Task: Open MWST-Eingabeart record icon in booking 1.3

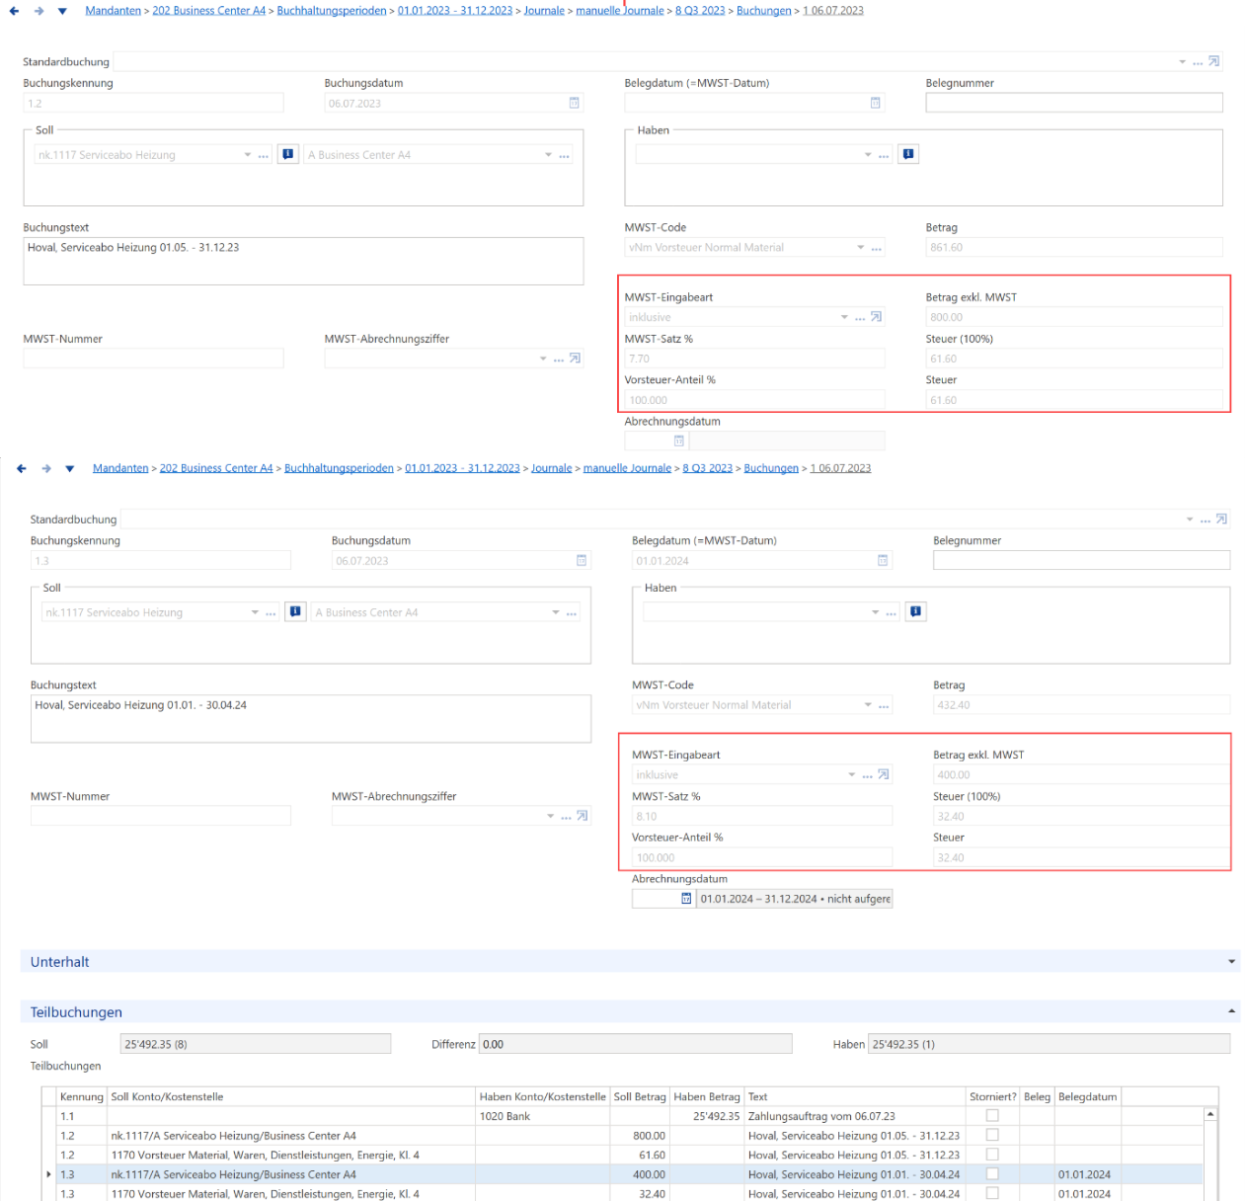Action: (884, 775)
